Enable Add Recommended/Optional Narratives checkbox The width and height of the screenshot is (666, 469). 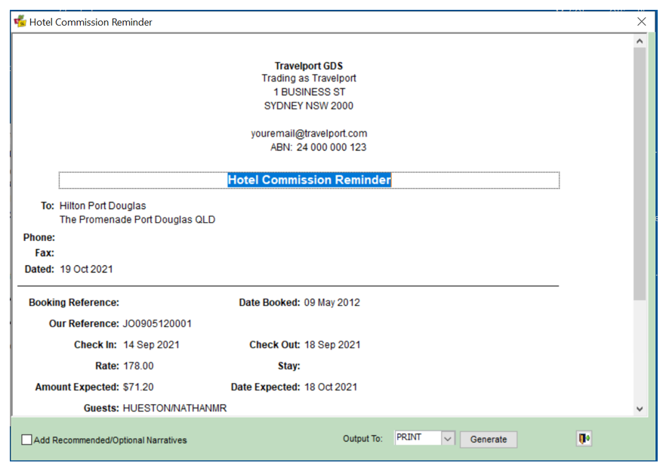point(27,440)
